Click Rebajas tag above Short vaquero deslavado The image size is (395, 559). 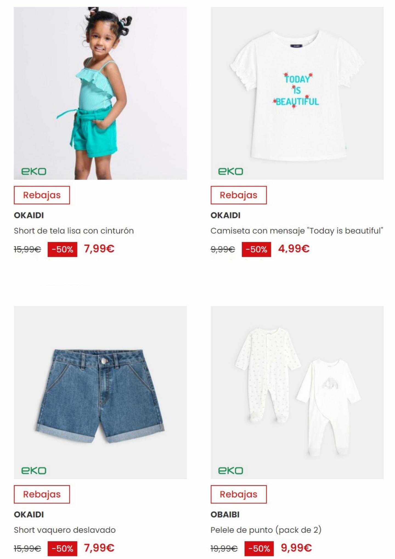(x=42, y=494)
